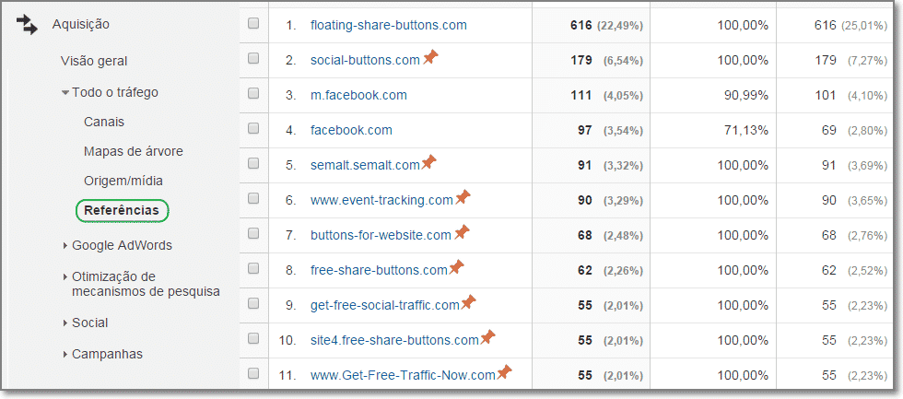Click pushpin icon beside get-free-social-traffic.com
The height and width of the screenshot is (399, 903).
click(468, 302)
